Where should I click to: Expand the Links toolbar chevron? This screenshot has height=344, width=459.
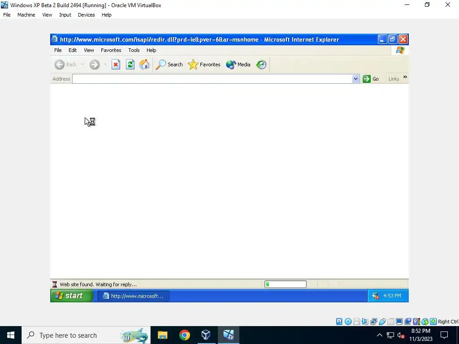(405, 77)
